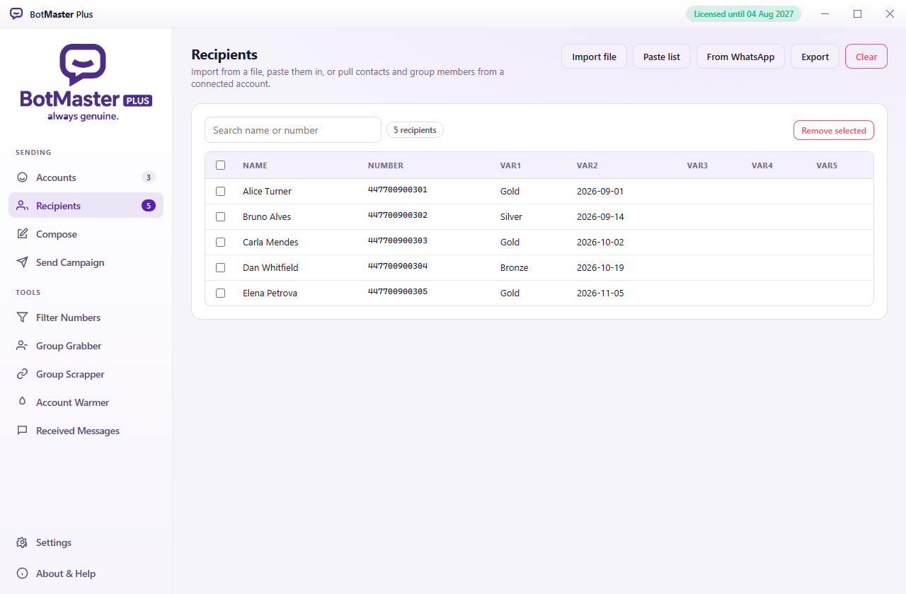Click the license status badge
This screenshot has height=594, width=906.
point(743,14)
